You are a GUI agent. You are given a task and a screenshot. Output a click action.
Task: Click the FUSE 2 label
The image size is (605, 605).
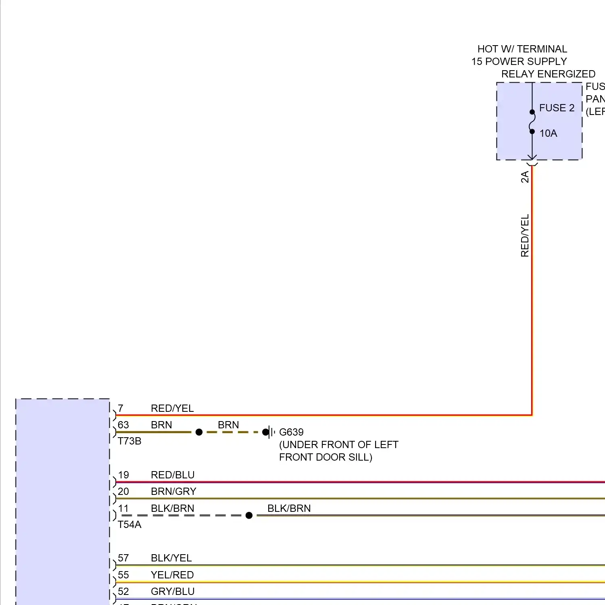click(557, 108)
